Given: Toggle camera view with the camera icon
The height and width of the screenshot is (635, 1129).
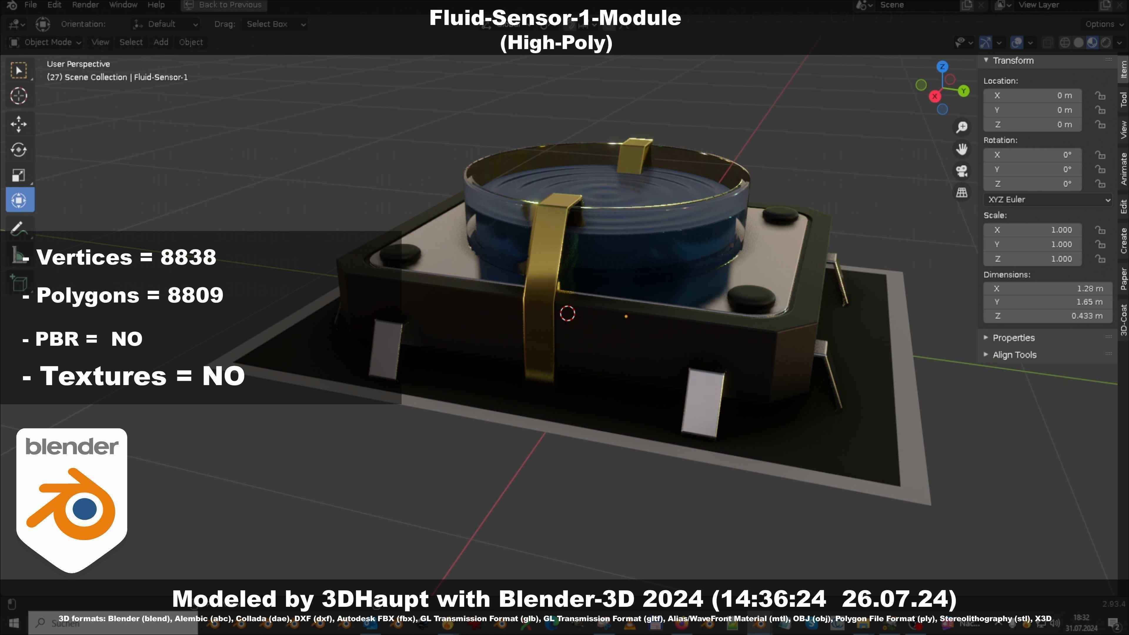Looking at the screenshot, I should click(x=962, y=171).
